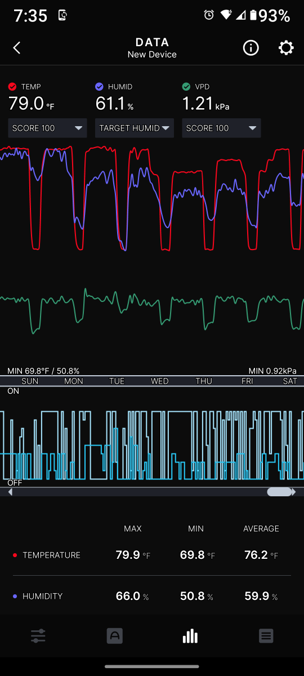Tap the ON label of activity chart
This screenshot has height=676, width=304.
(13, 391)
